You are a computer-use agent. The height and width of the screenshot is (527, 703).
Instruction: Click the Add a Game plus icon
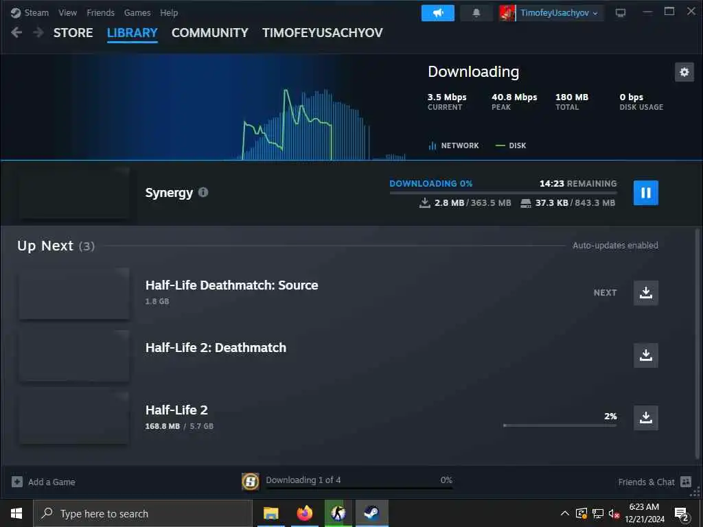pos(17,482)
